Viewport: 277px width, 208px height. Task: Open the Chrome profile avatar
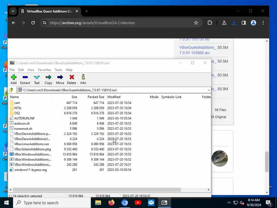pyautogui.click(x=253, y=23)
